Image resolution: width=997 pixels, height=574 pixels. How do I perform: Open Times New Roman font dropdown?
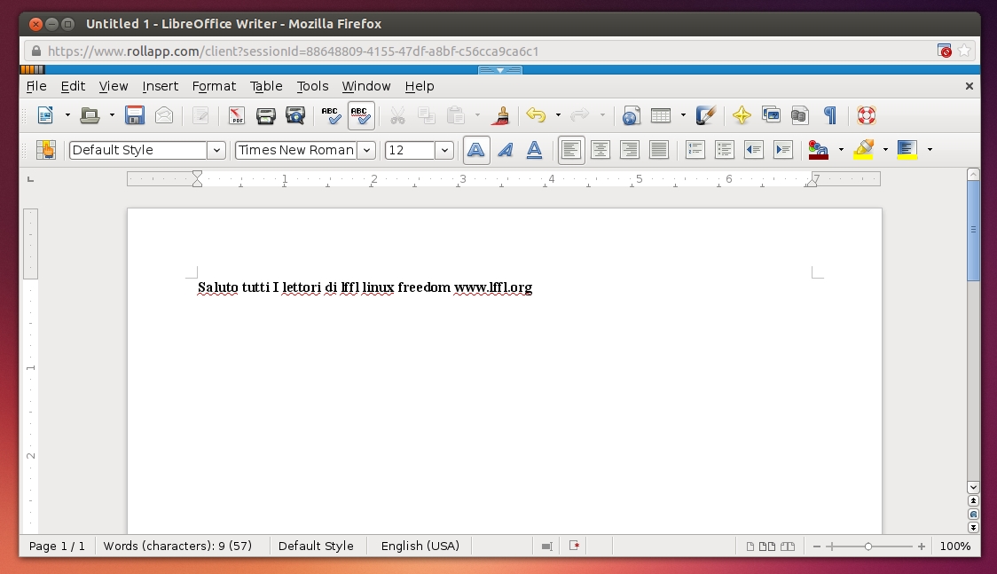[x=367, y=150]
